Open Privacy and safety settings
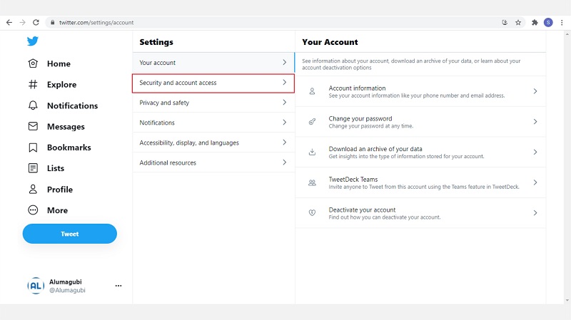This screenshot has height=320, width=571. [213, 103]
